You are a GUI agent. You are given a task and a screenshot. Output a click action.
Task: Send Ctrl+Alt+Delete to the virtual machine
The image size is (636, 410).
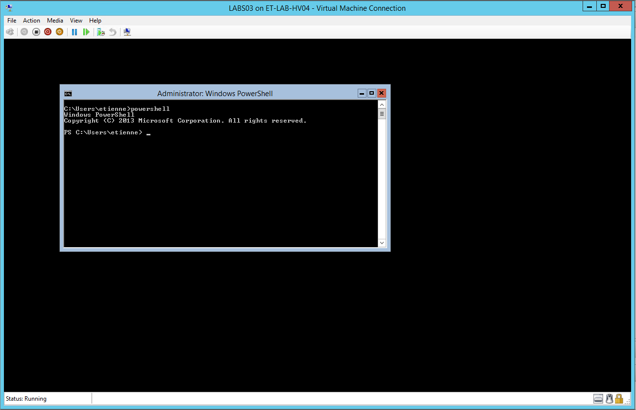[x=10, y=31]
